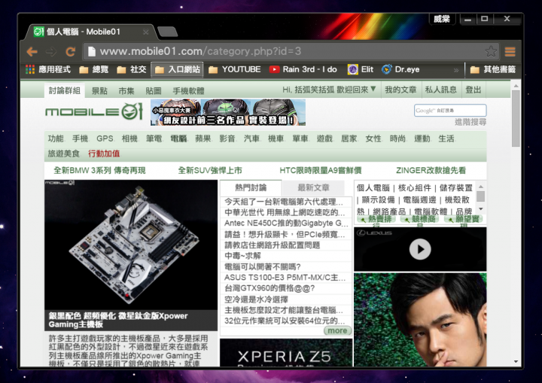The image size is (542, 383).
Task: Click the cycling jersey contest banner
Action: [x=228, y=112]
